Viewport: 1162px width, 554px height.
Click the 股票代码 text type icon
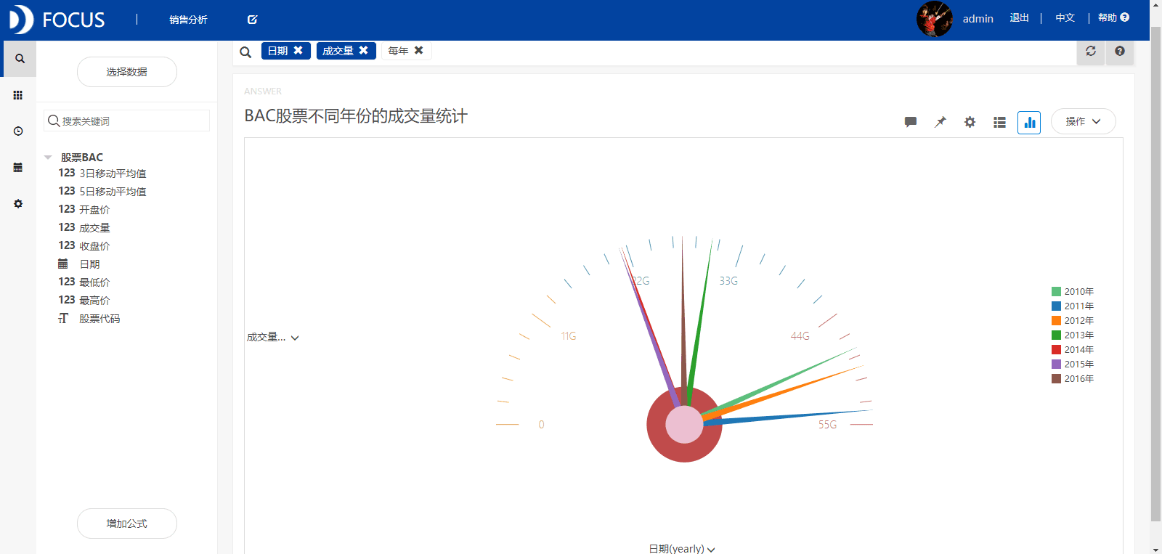63,318
